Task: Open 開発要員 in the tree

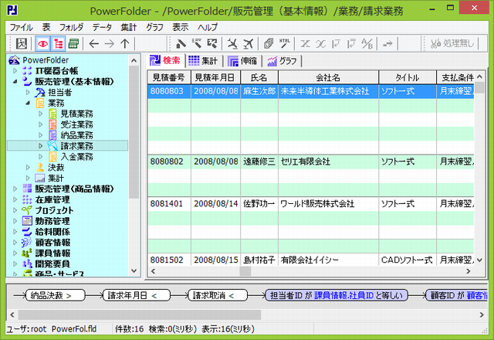Action: 52,264
